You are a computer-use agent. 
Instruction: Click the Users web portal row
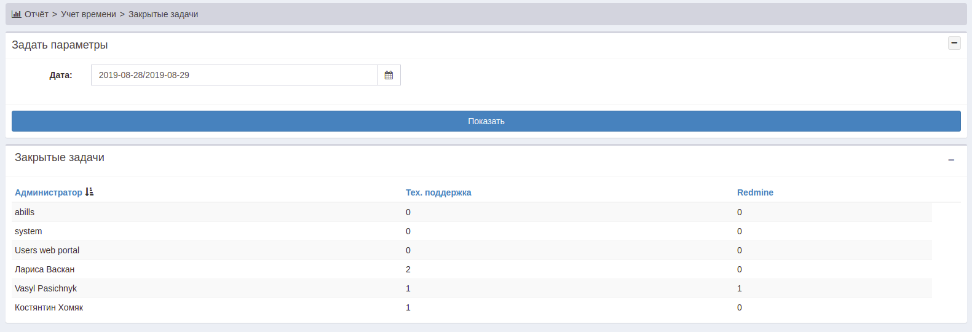47,250
